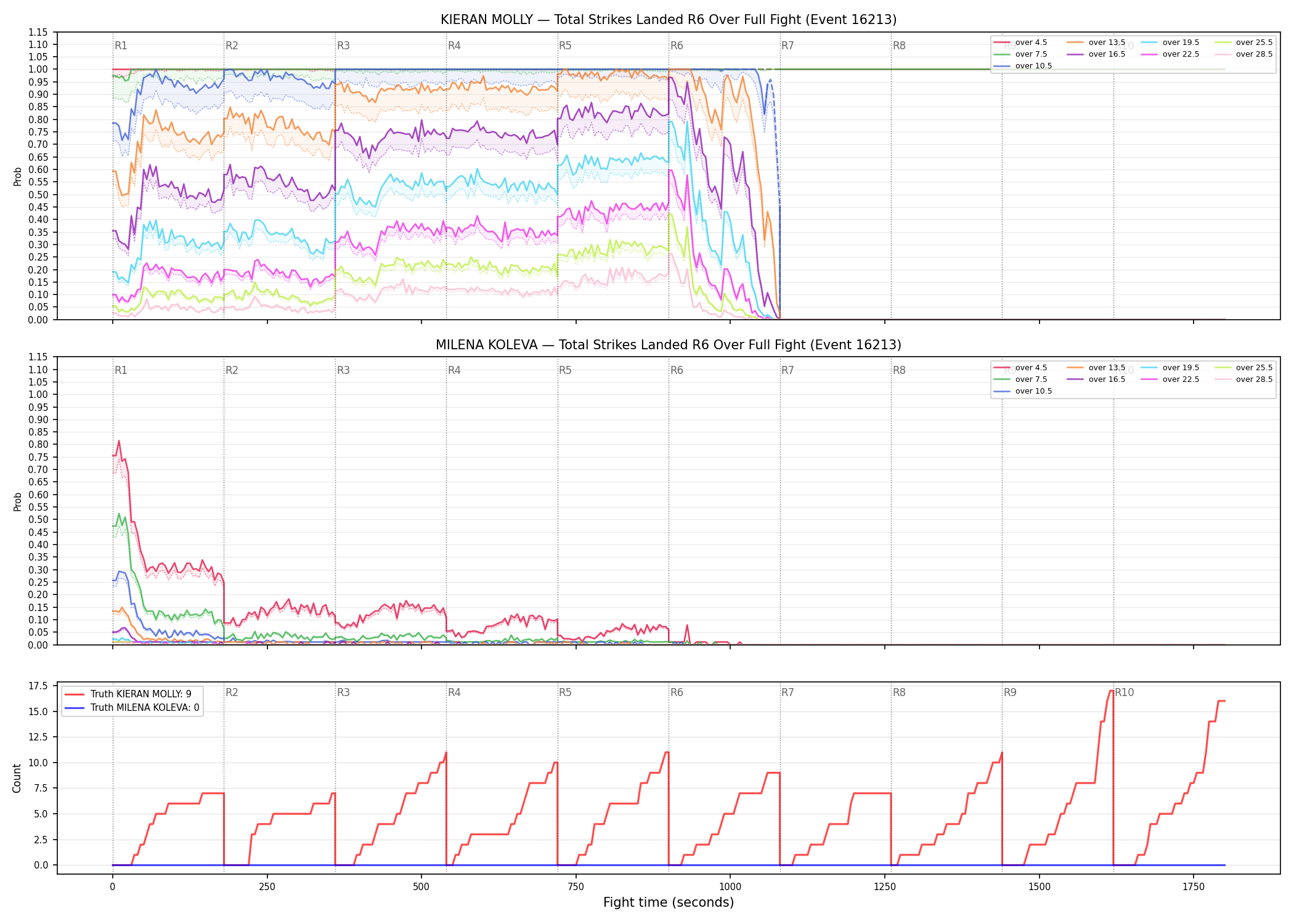Click the 'Fight time (seconds)' axis label
This screenshot has width=1294, height=924.
click(669, 902)
